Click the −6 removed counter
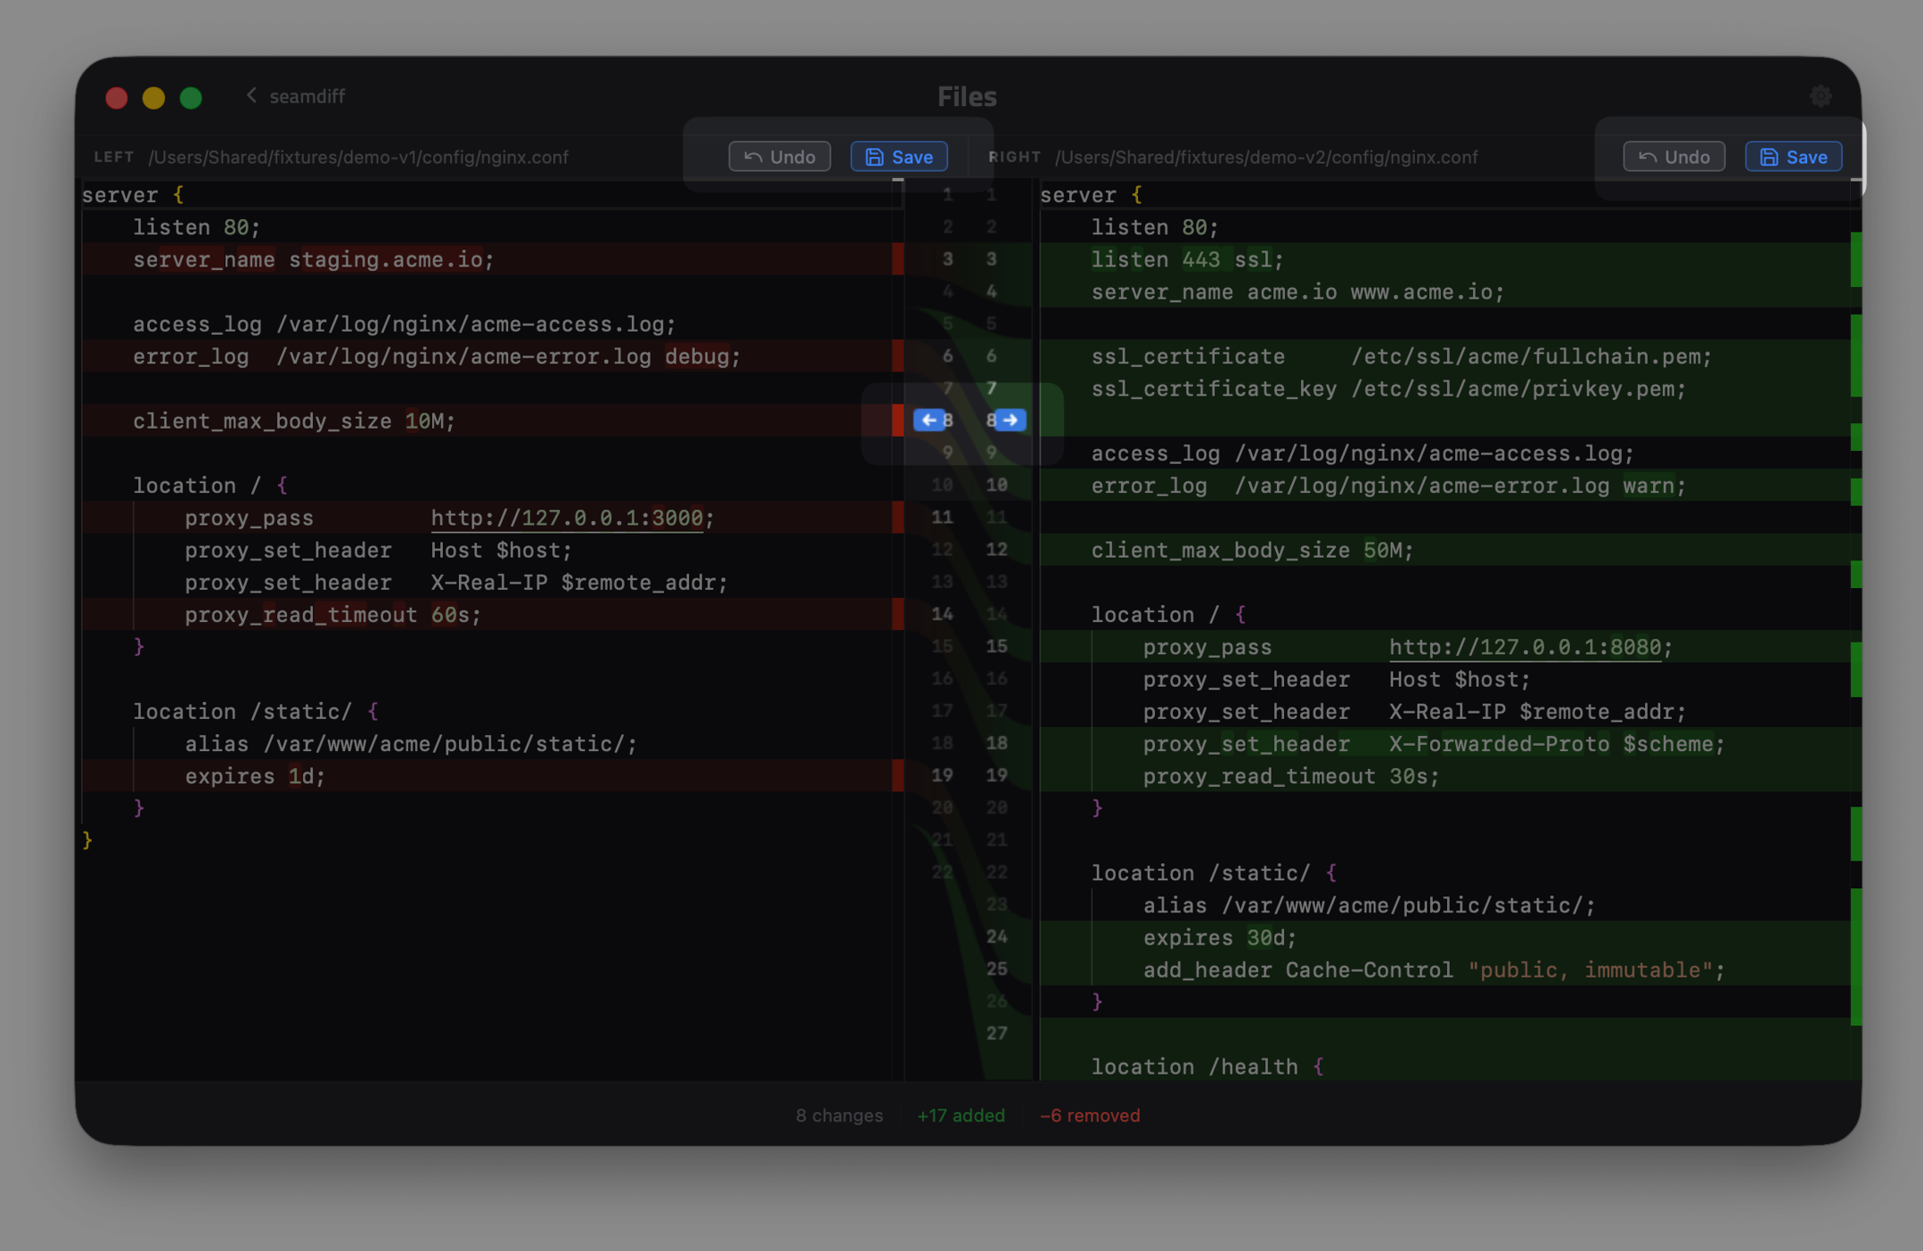Viewport: 1923px width, 1251px height. 1090,1116
